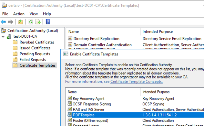The image size is (204, 126).
Task: Click the Domain Controller Authentication template icon
Action: pyautogui.click(x=70, y=44)
